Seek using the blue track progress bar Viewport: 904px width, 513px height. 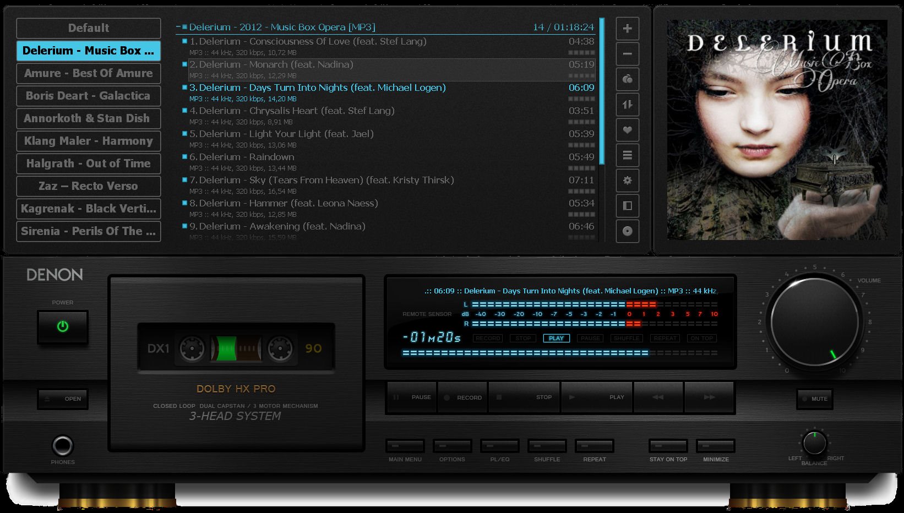coord(559,353)
